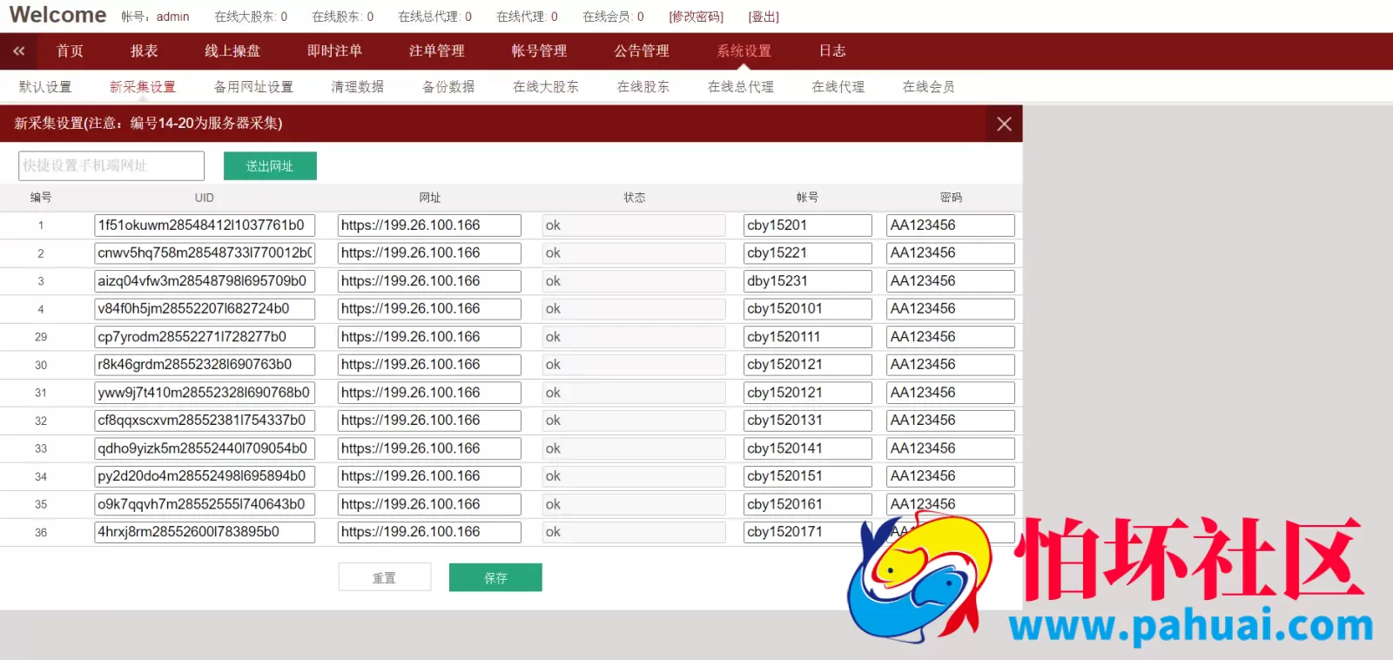1393x660 pixels.
Task: Switch to 在线会员 tab
Action: click(929, 87)
